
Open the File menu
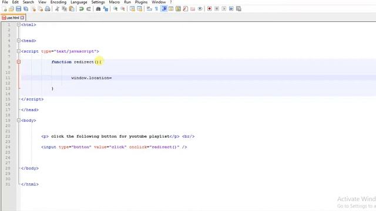[x=5, y=2]
